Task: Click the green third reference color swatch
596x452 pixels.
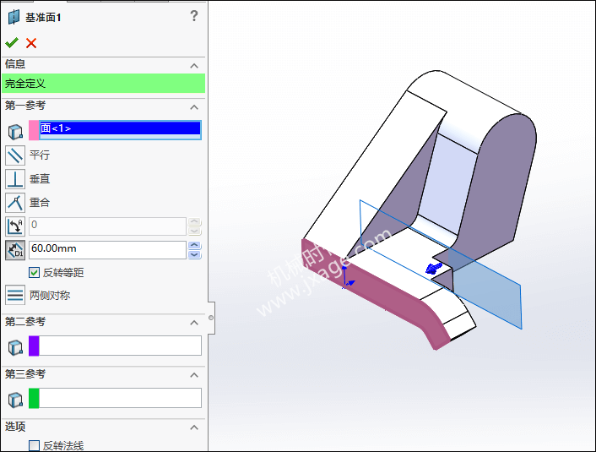Action: click(x=34, y=399)
